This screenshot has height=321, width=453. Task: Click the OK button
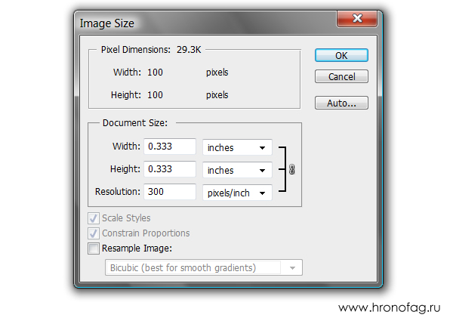click(341, 55)
